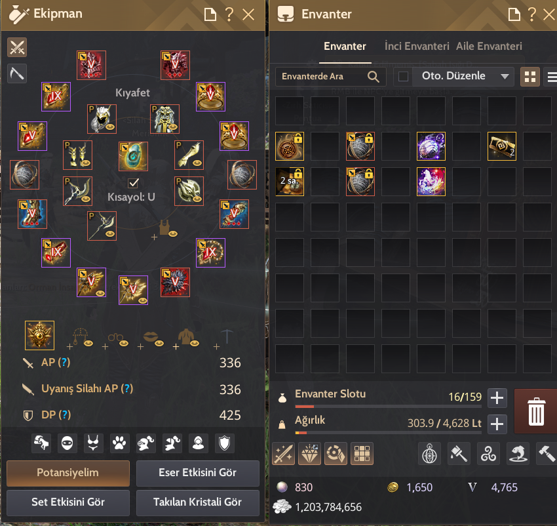The height and width of the screenshot is (526, 557).
Task: Select the crossed swords combat gear icon
Action: coord(17,47)
